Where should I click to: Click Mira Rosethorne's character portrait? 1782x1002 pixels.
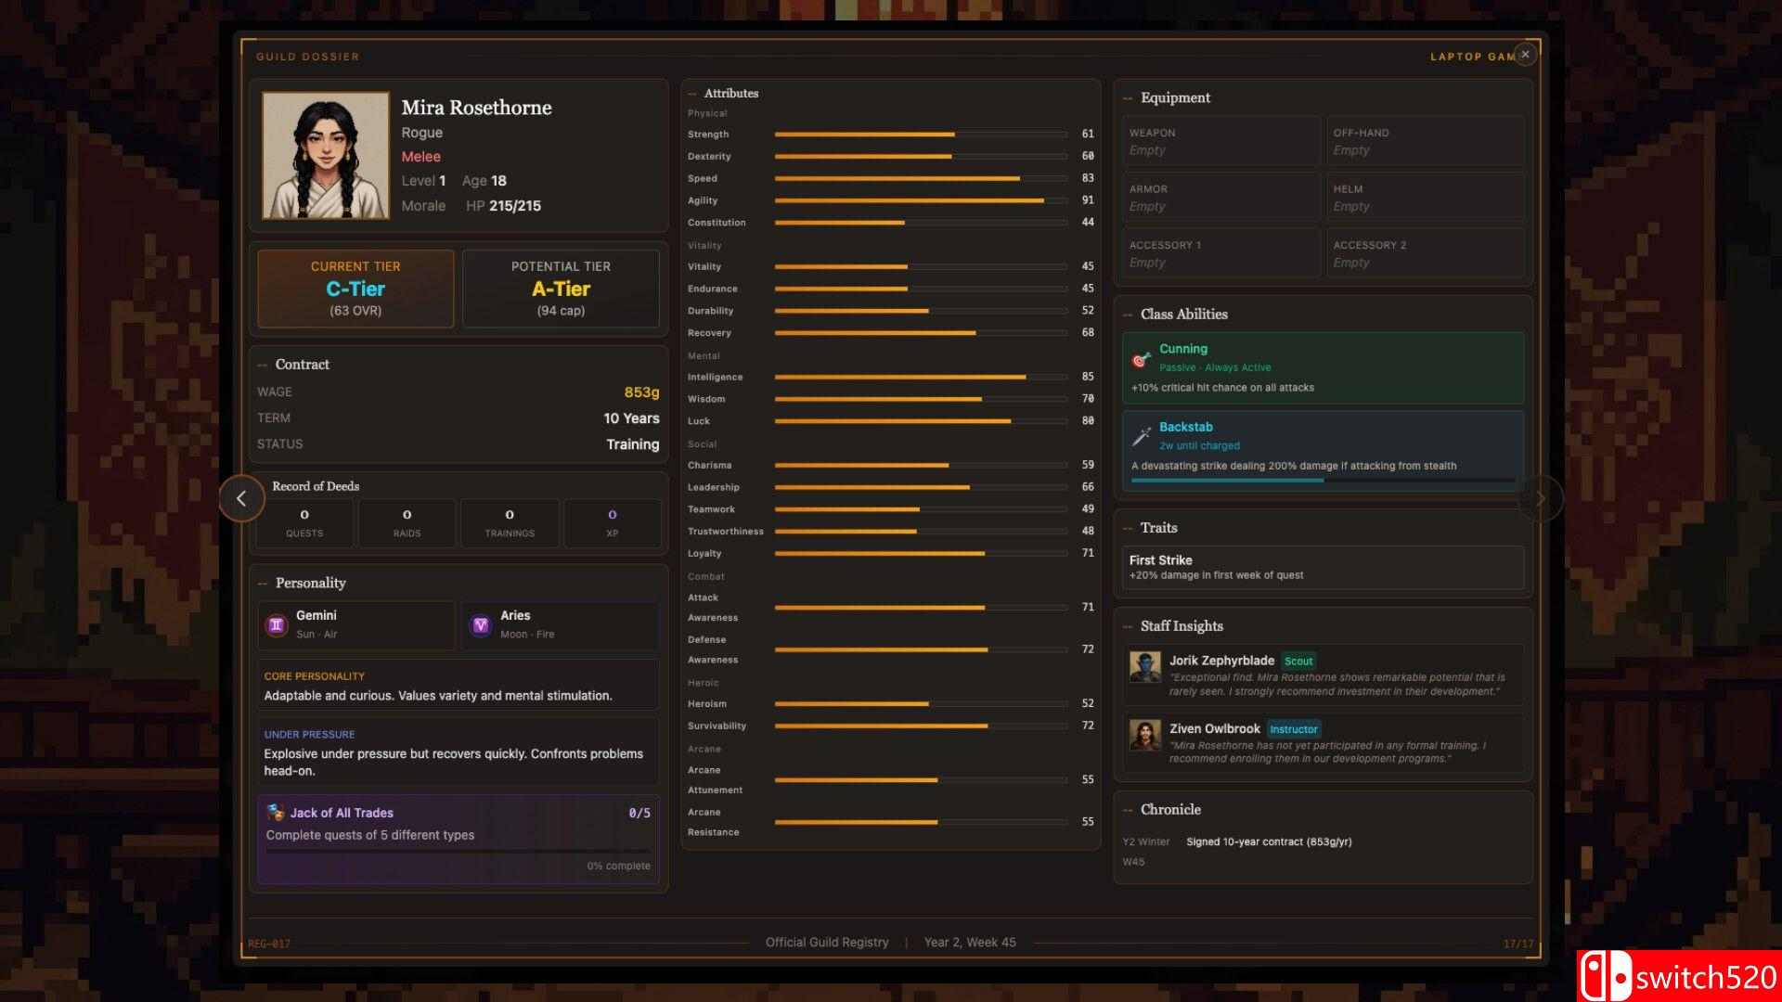click(x=326, y=156)
